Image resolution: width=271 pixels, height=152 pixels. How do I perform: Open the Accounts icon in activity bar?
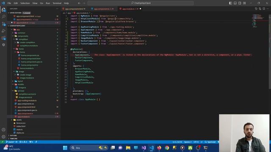3,130
